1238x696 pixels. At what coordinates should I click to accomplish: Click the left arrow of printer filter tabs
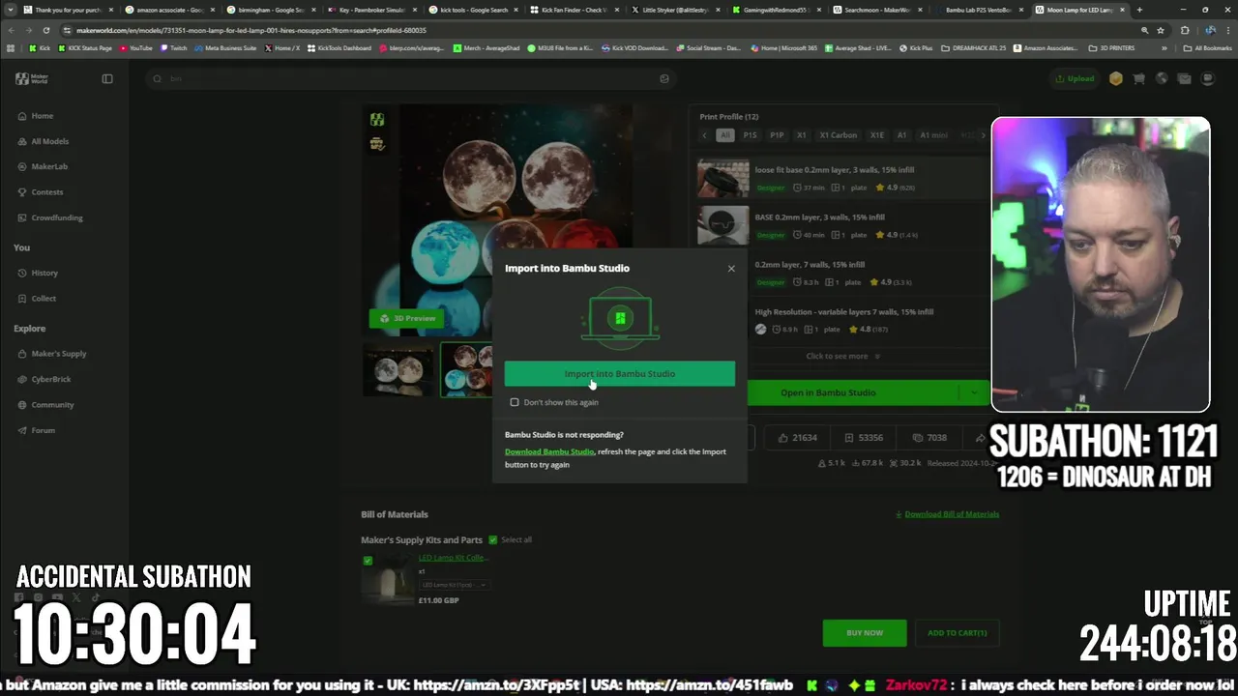pos(704,135)
